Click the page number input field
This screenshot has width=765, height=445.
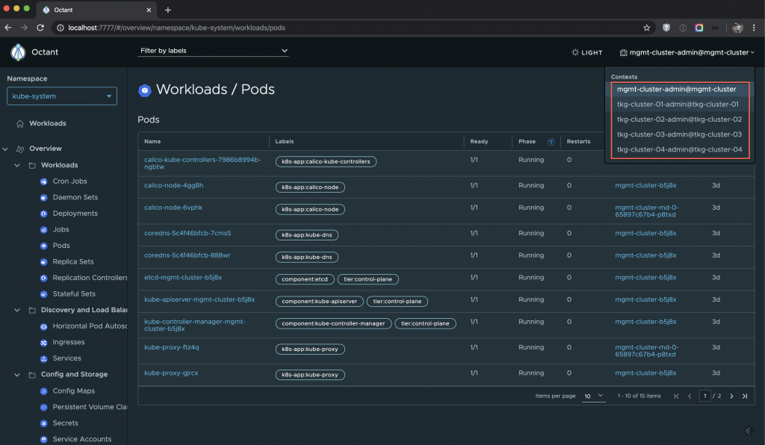(704, 396)
